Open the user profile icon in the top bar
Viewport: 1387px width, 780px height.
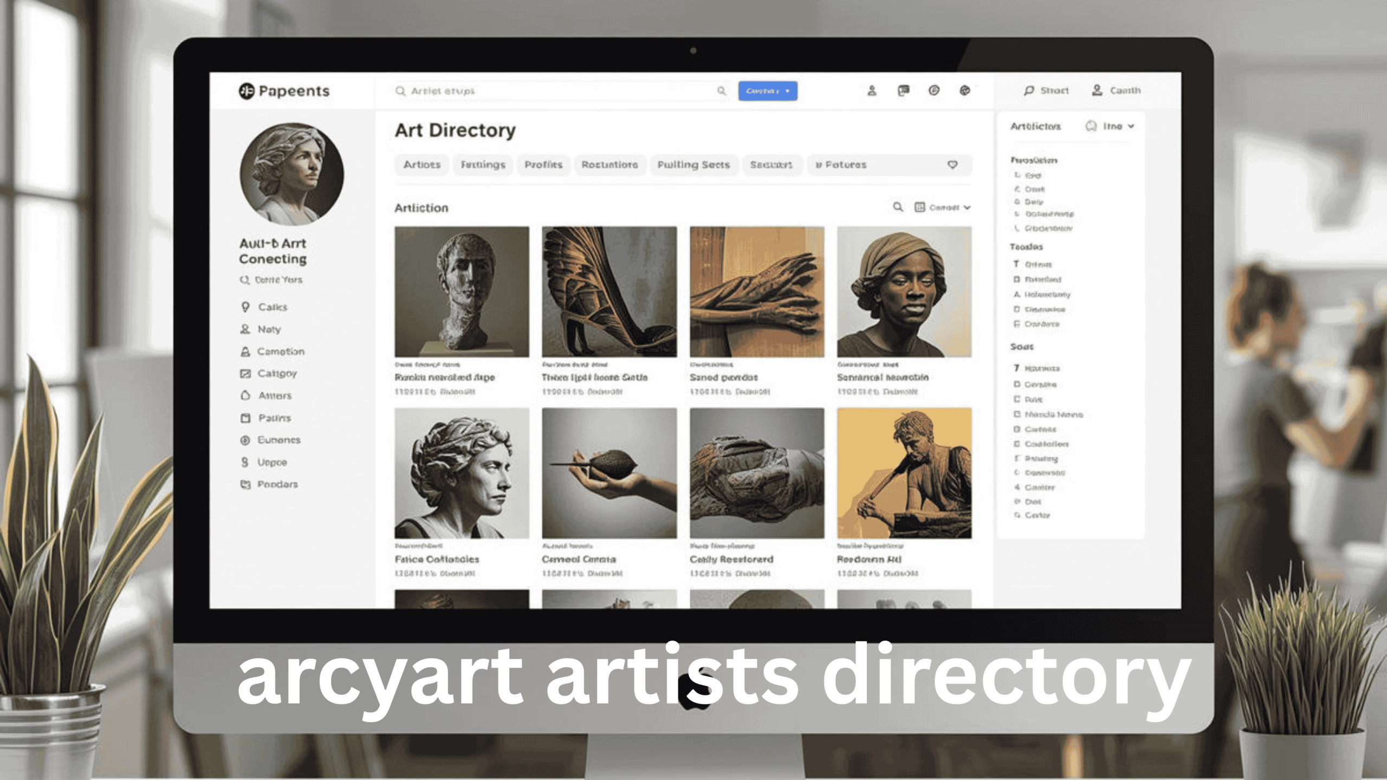872,91
